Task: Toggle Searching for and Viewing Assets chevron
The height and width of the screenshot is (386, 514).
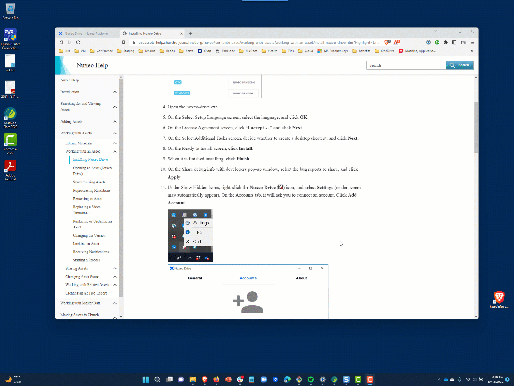Action: point(115,107)
